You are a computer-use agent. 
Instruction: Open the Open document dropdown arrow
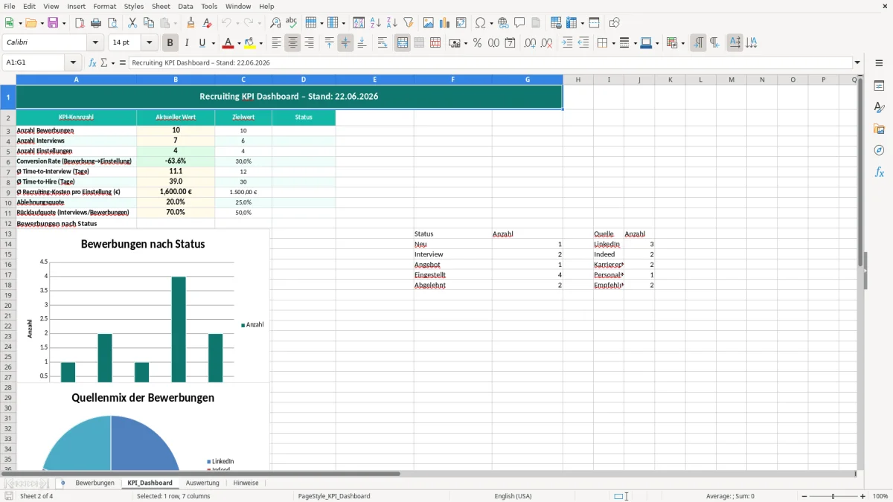(40, 23)
